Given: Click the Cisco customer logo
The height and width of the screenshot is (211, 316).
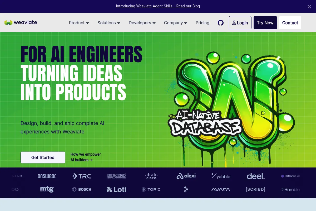Looking at the screenshot, I should (x=151, y=176).
